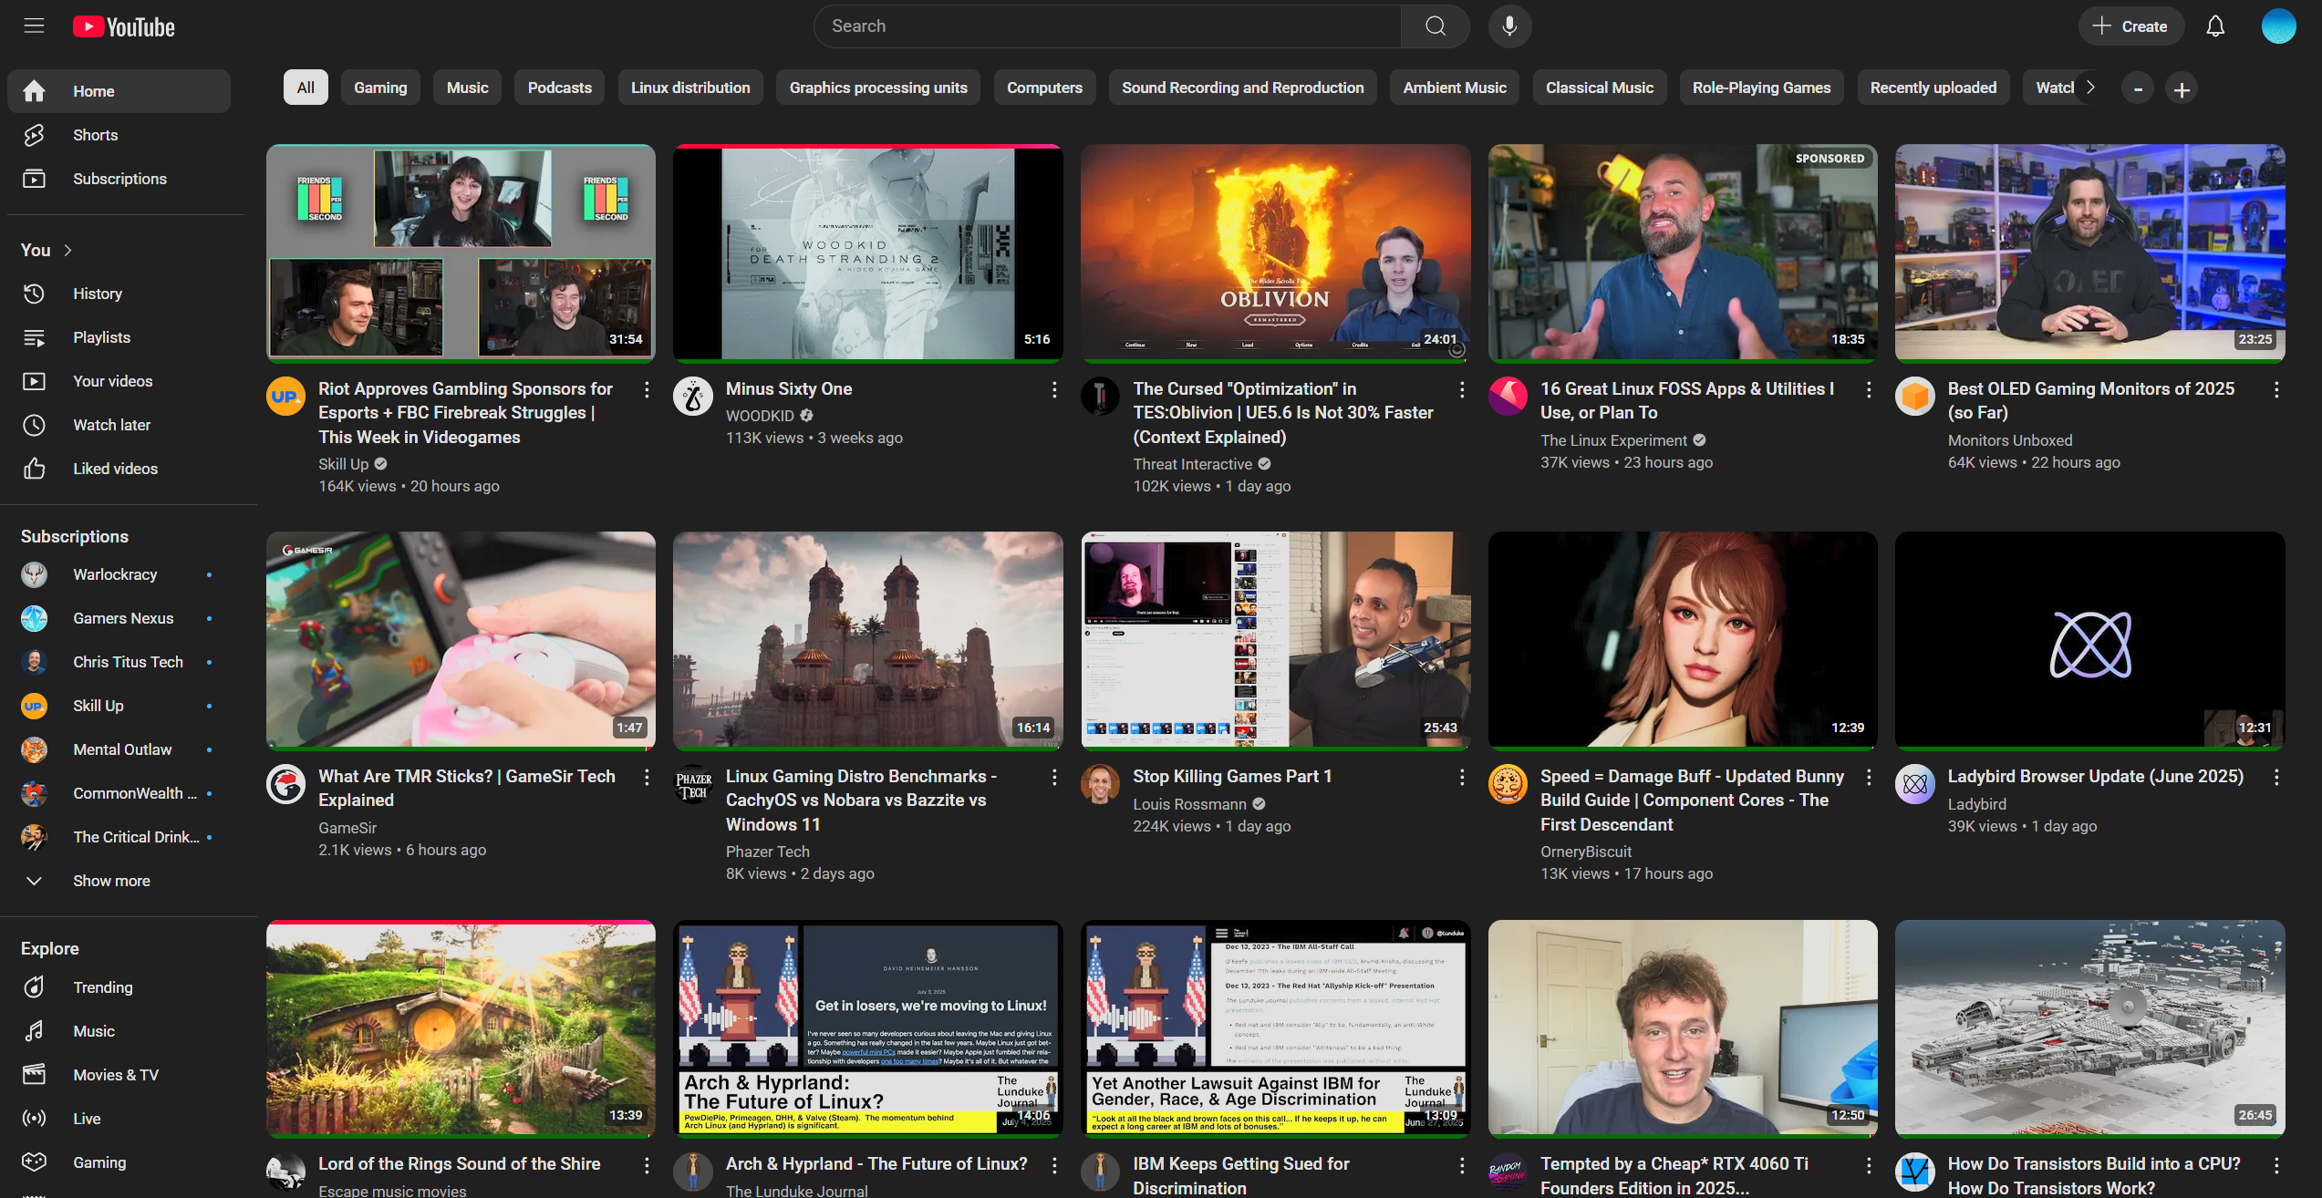This screenshot has width=2322, height=1198.
Task: Play Lord of the Rings Shire thumbnail
Action: tap(461, 1028)
